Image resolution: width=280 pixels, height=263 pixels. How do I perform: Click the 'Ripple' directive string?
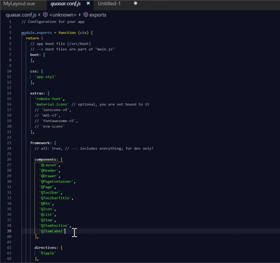point(48,253)
